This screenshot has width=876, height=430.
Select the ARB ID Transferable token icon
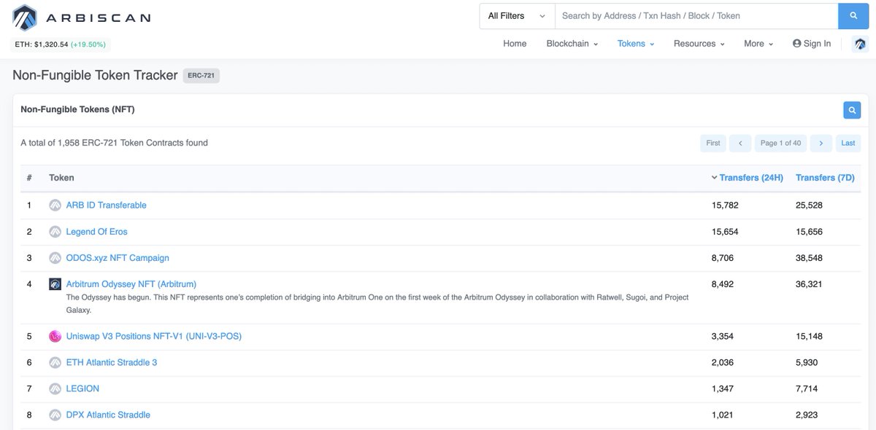[55, 206]
